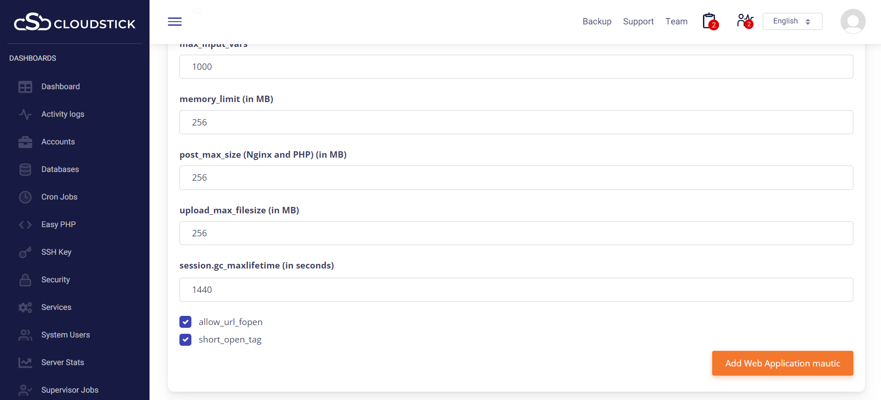881x400 pixels.
Task: Click the Security lock icon
Action: click(x=25, y=280)
